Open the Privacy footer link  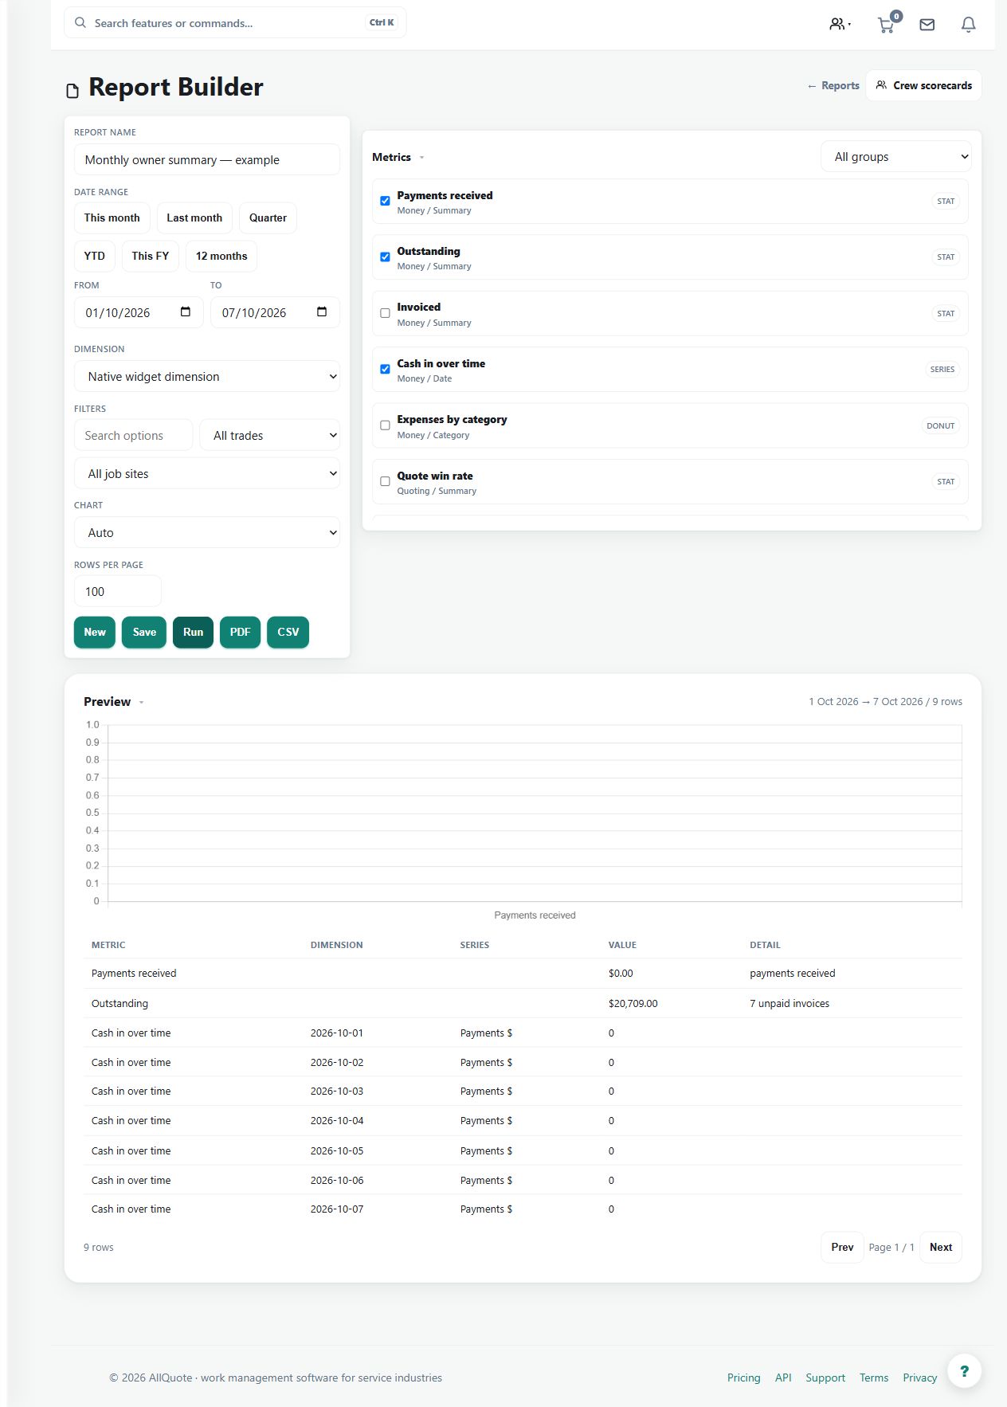coord(919,1378)
